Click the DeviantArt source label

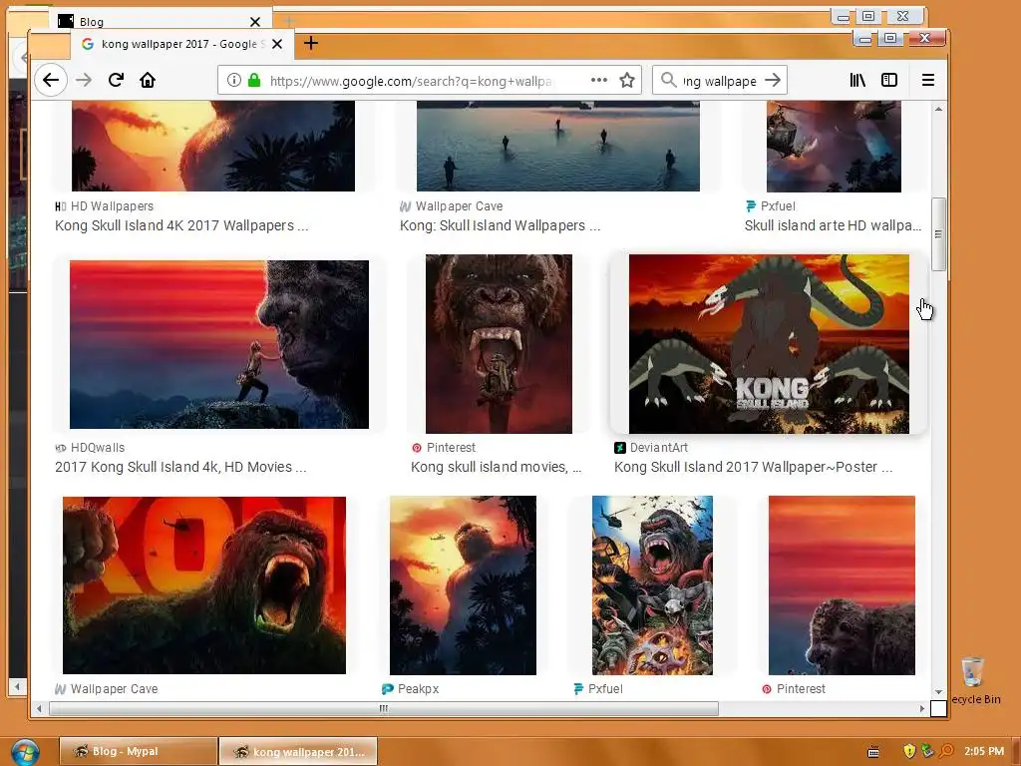[x=651, y=448]
